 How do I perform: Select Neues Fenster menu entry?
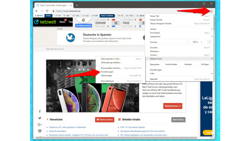coord(179,20)
